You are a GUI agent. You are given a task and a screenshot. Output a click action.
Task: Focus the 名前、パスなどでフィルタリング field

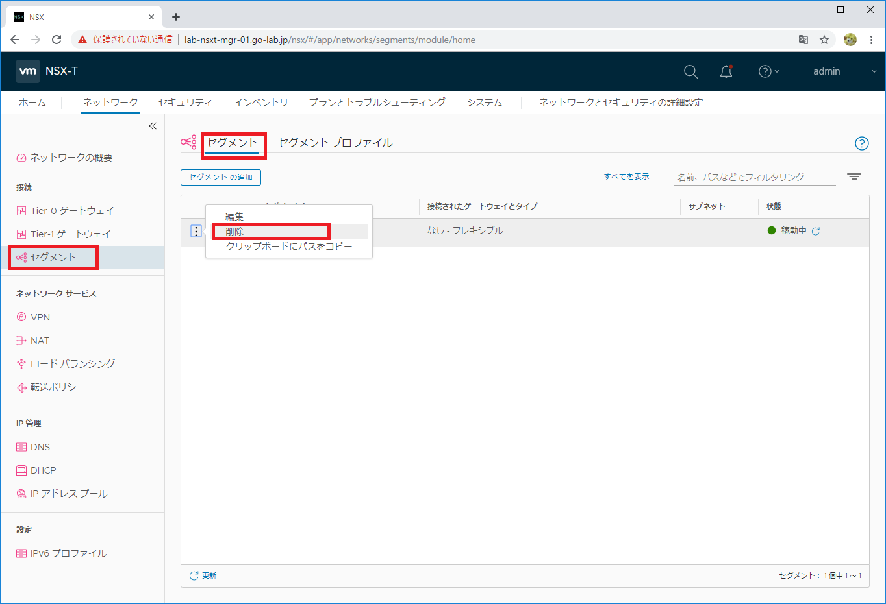(x=755, y=177)
